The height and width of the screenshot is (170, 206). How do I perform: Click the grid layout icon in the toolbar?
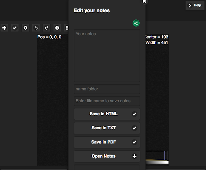point(67,28)
